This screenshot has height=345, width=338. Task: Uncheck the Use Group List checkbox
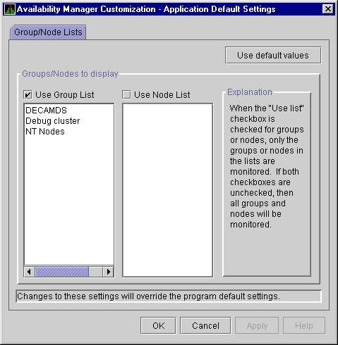28,95
